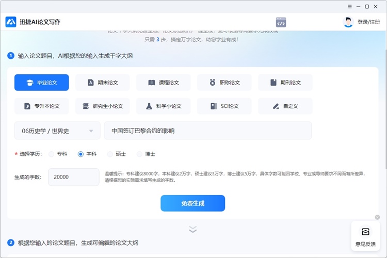Select 博士 education radio button
The image size is (387, 258).
pos(139,154)
